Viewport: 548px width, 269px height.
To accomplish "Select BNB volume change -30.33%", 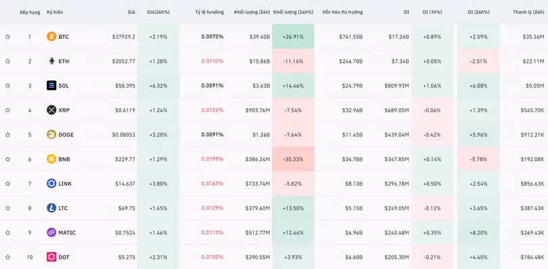I will [293, 160].
